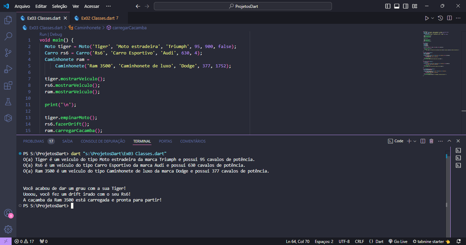Open new terminal profile dropdown arrow
This screenshot has height=245, width=466.
415,141
